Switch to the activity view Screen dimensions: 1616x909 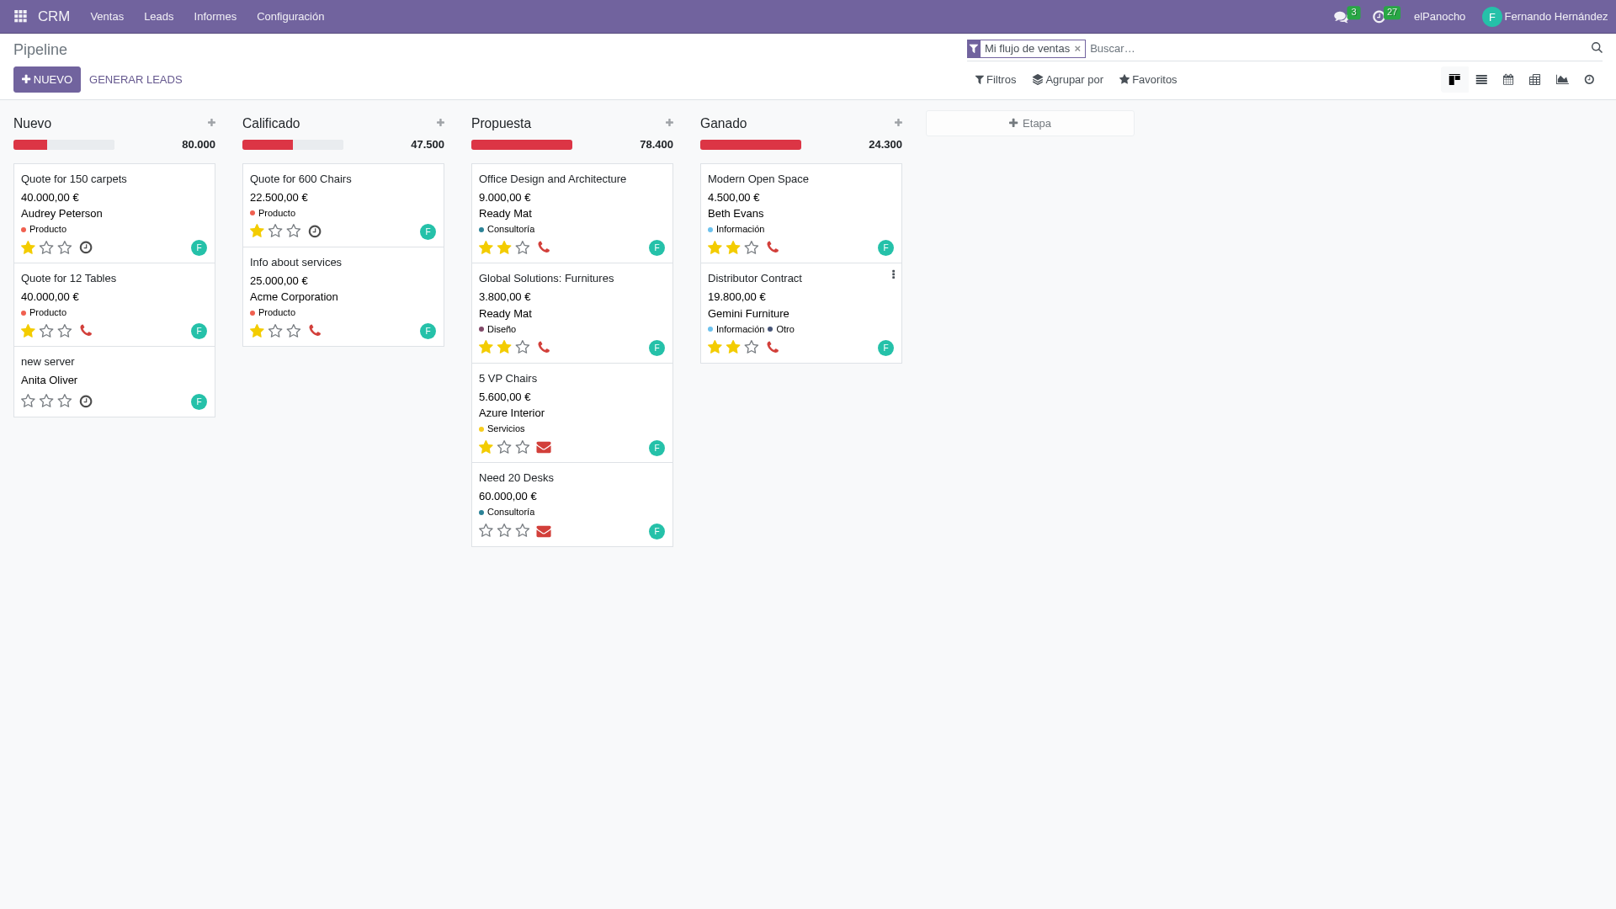point(1589,79)
